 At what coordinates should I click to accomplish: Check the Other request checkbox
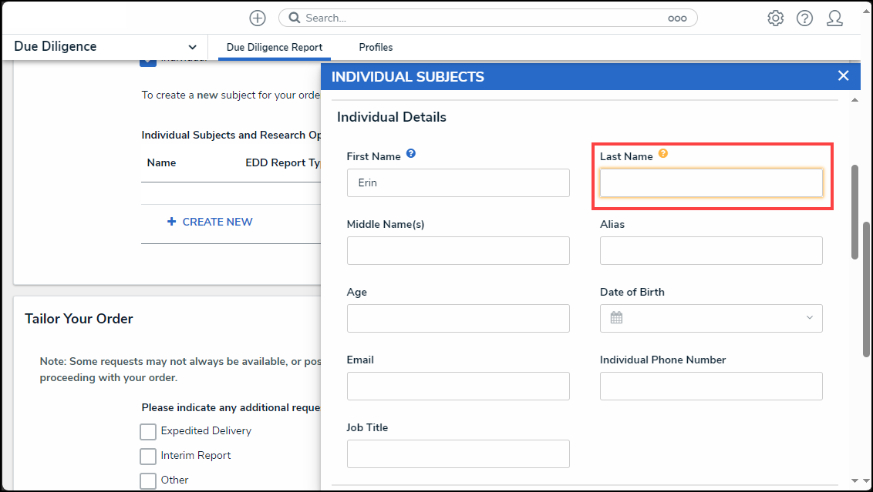148,480
